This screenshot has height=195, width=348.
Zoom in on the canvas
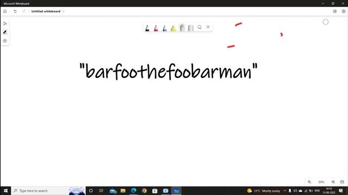tap(333, 182)
